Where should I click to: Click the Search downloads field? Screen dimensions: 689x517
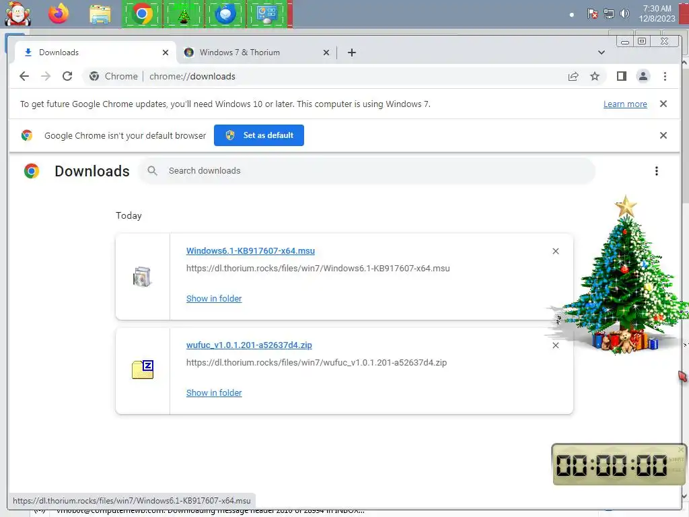pyautogui.click(x=367, y=170)
